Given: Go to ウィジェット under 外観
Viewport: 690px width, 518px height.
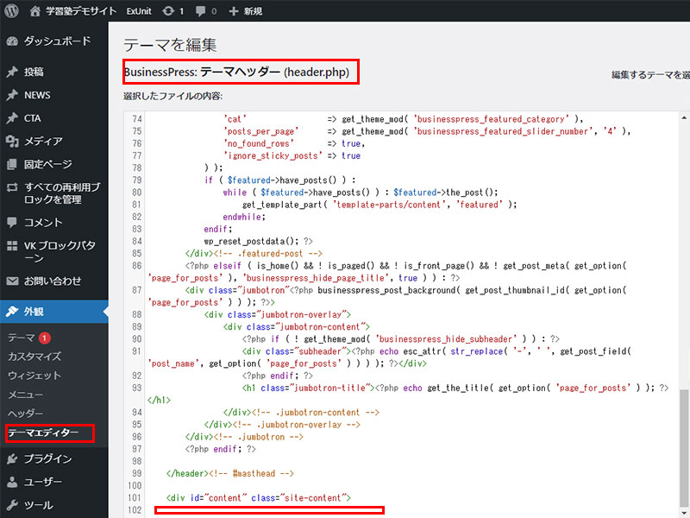Looking at the screenshot, I should (34, 376).
